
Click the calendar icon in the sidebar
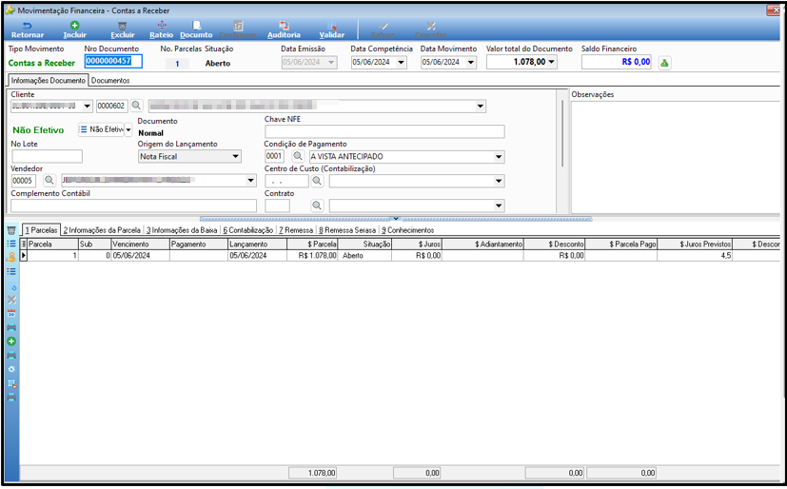tap(11, 313)
